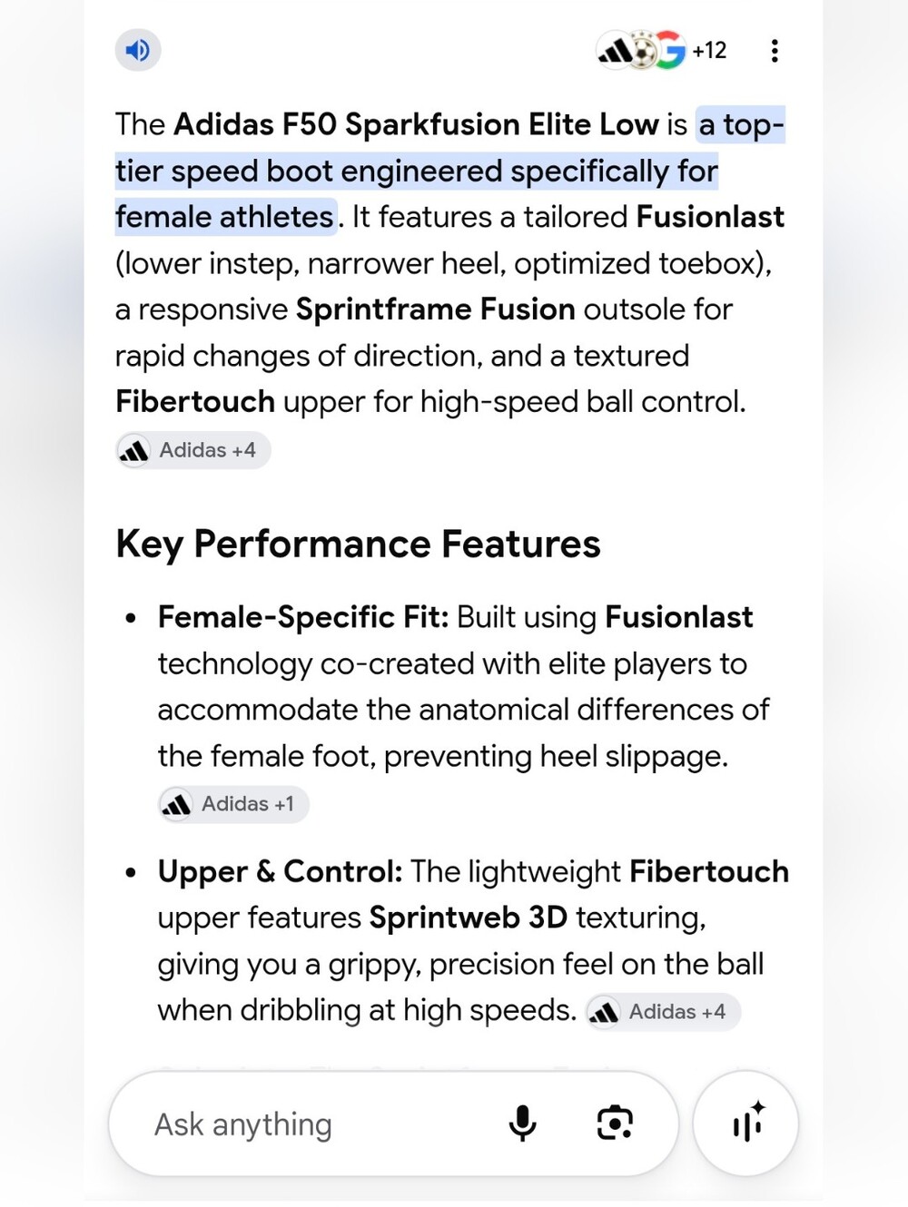Tap the Adidas logo in source cluster

(616, 51)
